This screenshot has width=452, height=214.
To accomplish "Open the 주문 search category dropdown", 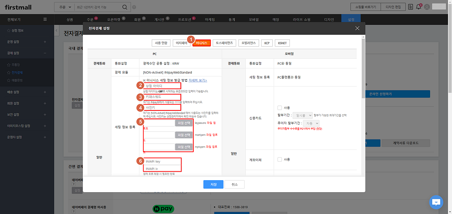I will point(64,7).
